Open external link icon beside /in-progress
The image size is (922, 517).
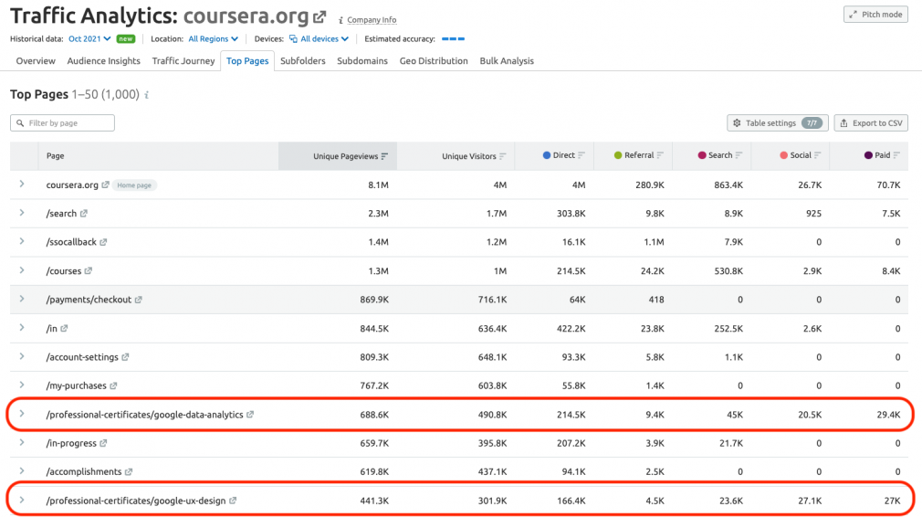click(103, 443)
